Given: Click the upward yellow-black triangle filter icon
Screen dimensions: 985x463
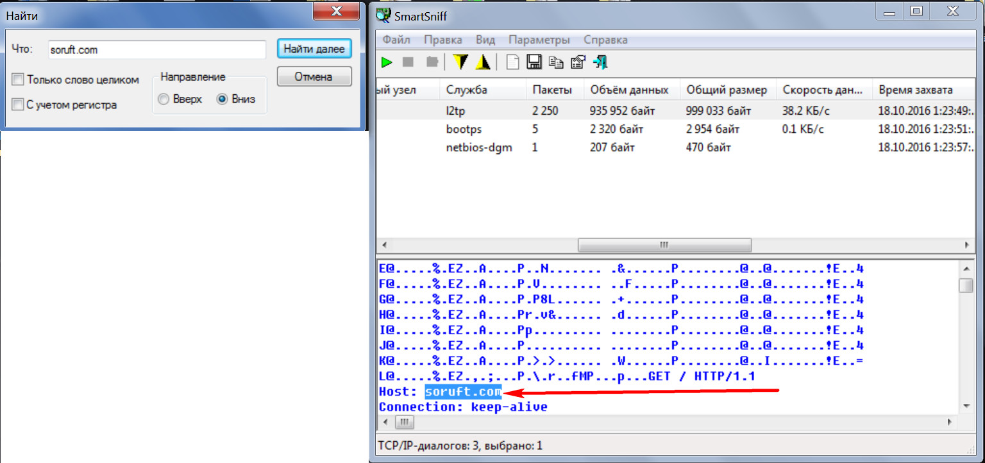Looking at the screenshot, I should pyautogui.click(x=482, y=62).
